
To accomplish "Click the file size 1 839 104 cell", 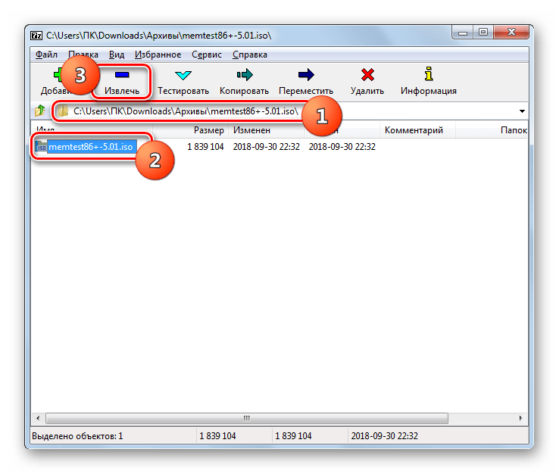I will (205, 146).
